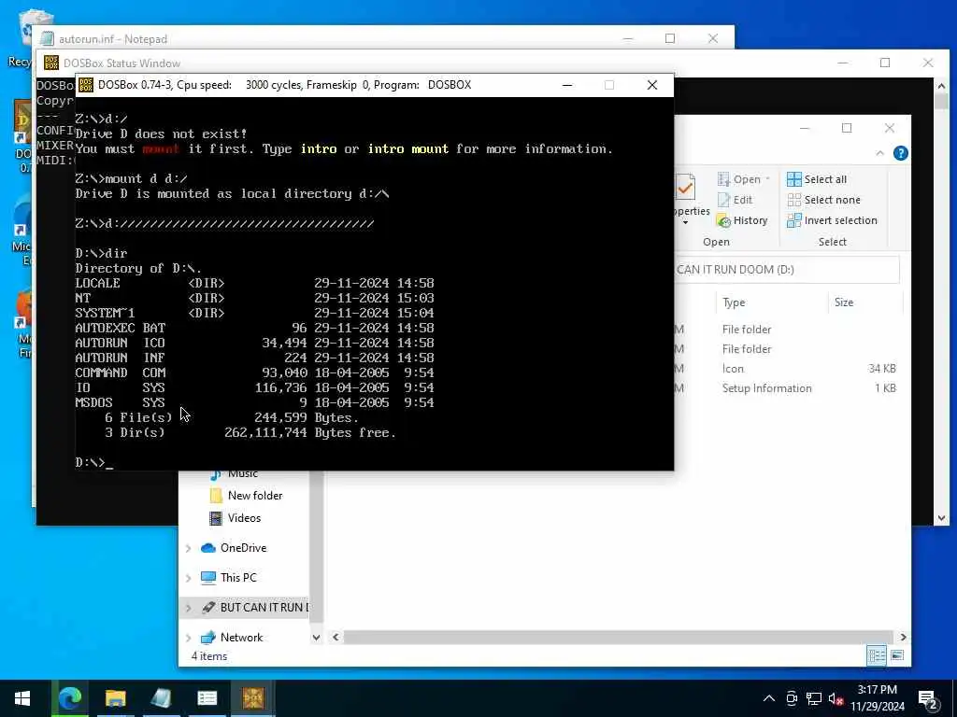Open notification center icon
The image size is (957, 717).
928,699
